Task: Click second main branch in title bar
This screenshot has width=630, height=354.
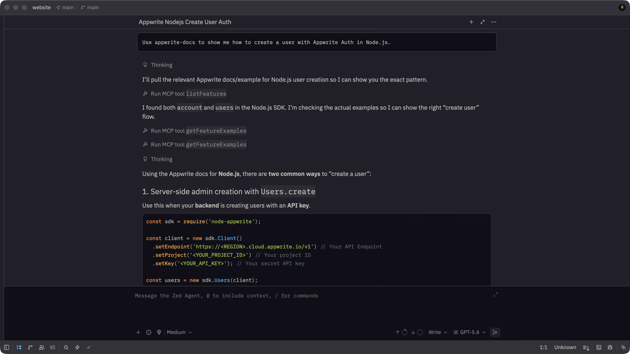Action: (90, 7)
